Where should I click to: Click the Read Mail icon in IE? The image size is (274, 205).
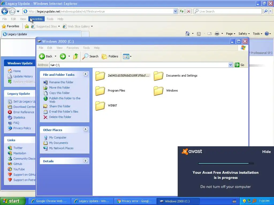209,34
